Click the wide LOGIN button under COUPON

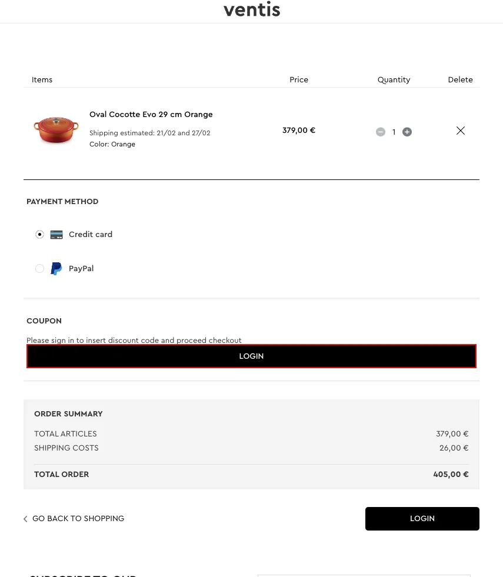(x=251, y=356)
